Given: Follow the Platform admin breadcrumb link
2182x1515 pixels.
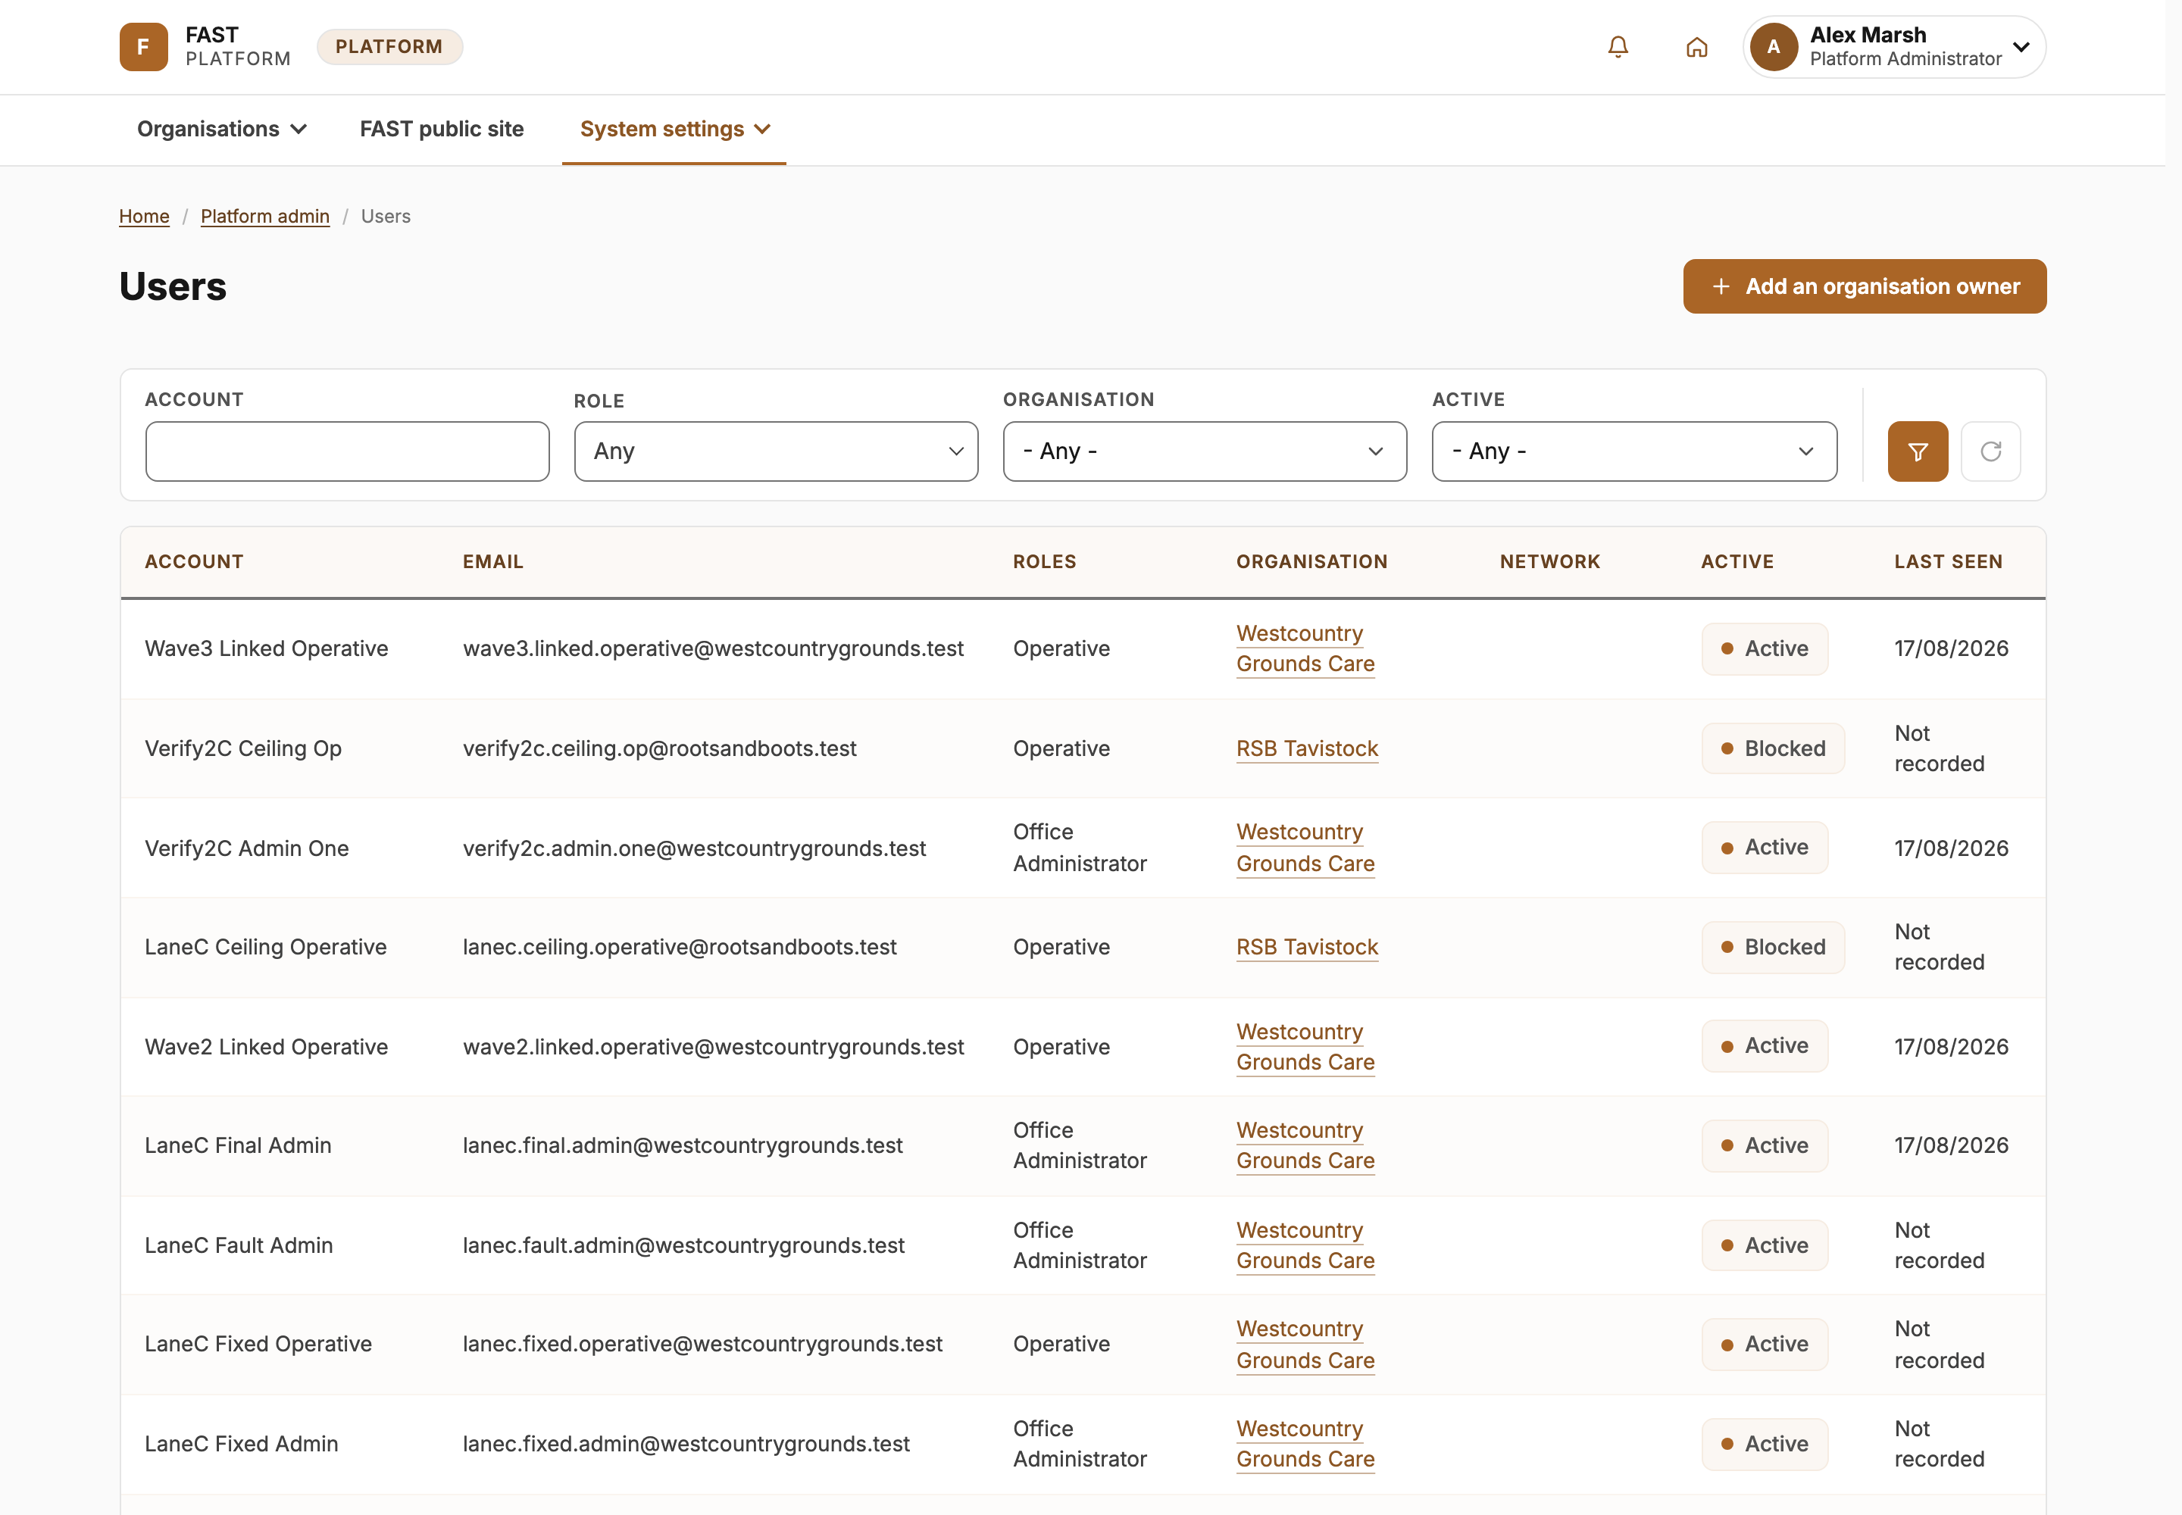Looking at the screenshot, I should (x=265, y=217).
